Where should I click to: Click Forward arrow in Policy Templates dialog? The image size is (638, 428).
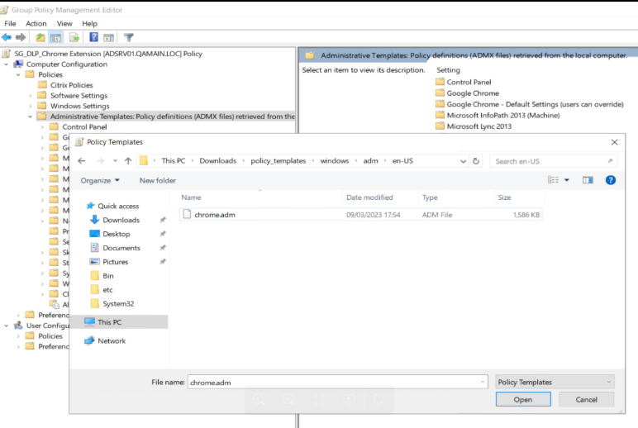100,160
